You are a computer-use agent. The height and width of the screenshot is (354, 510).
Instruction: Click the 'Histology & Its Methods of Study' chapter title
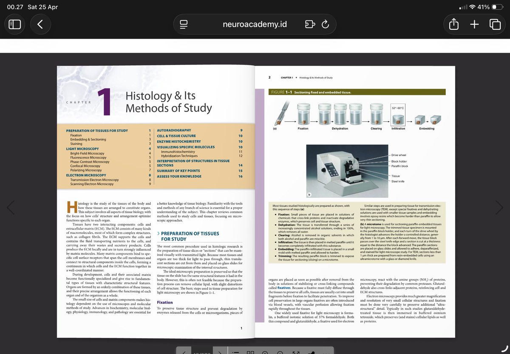tap(169, 102)
